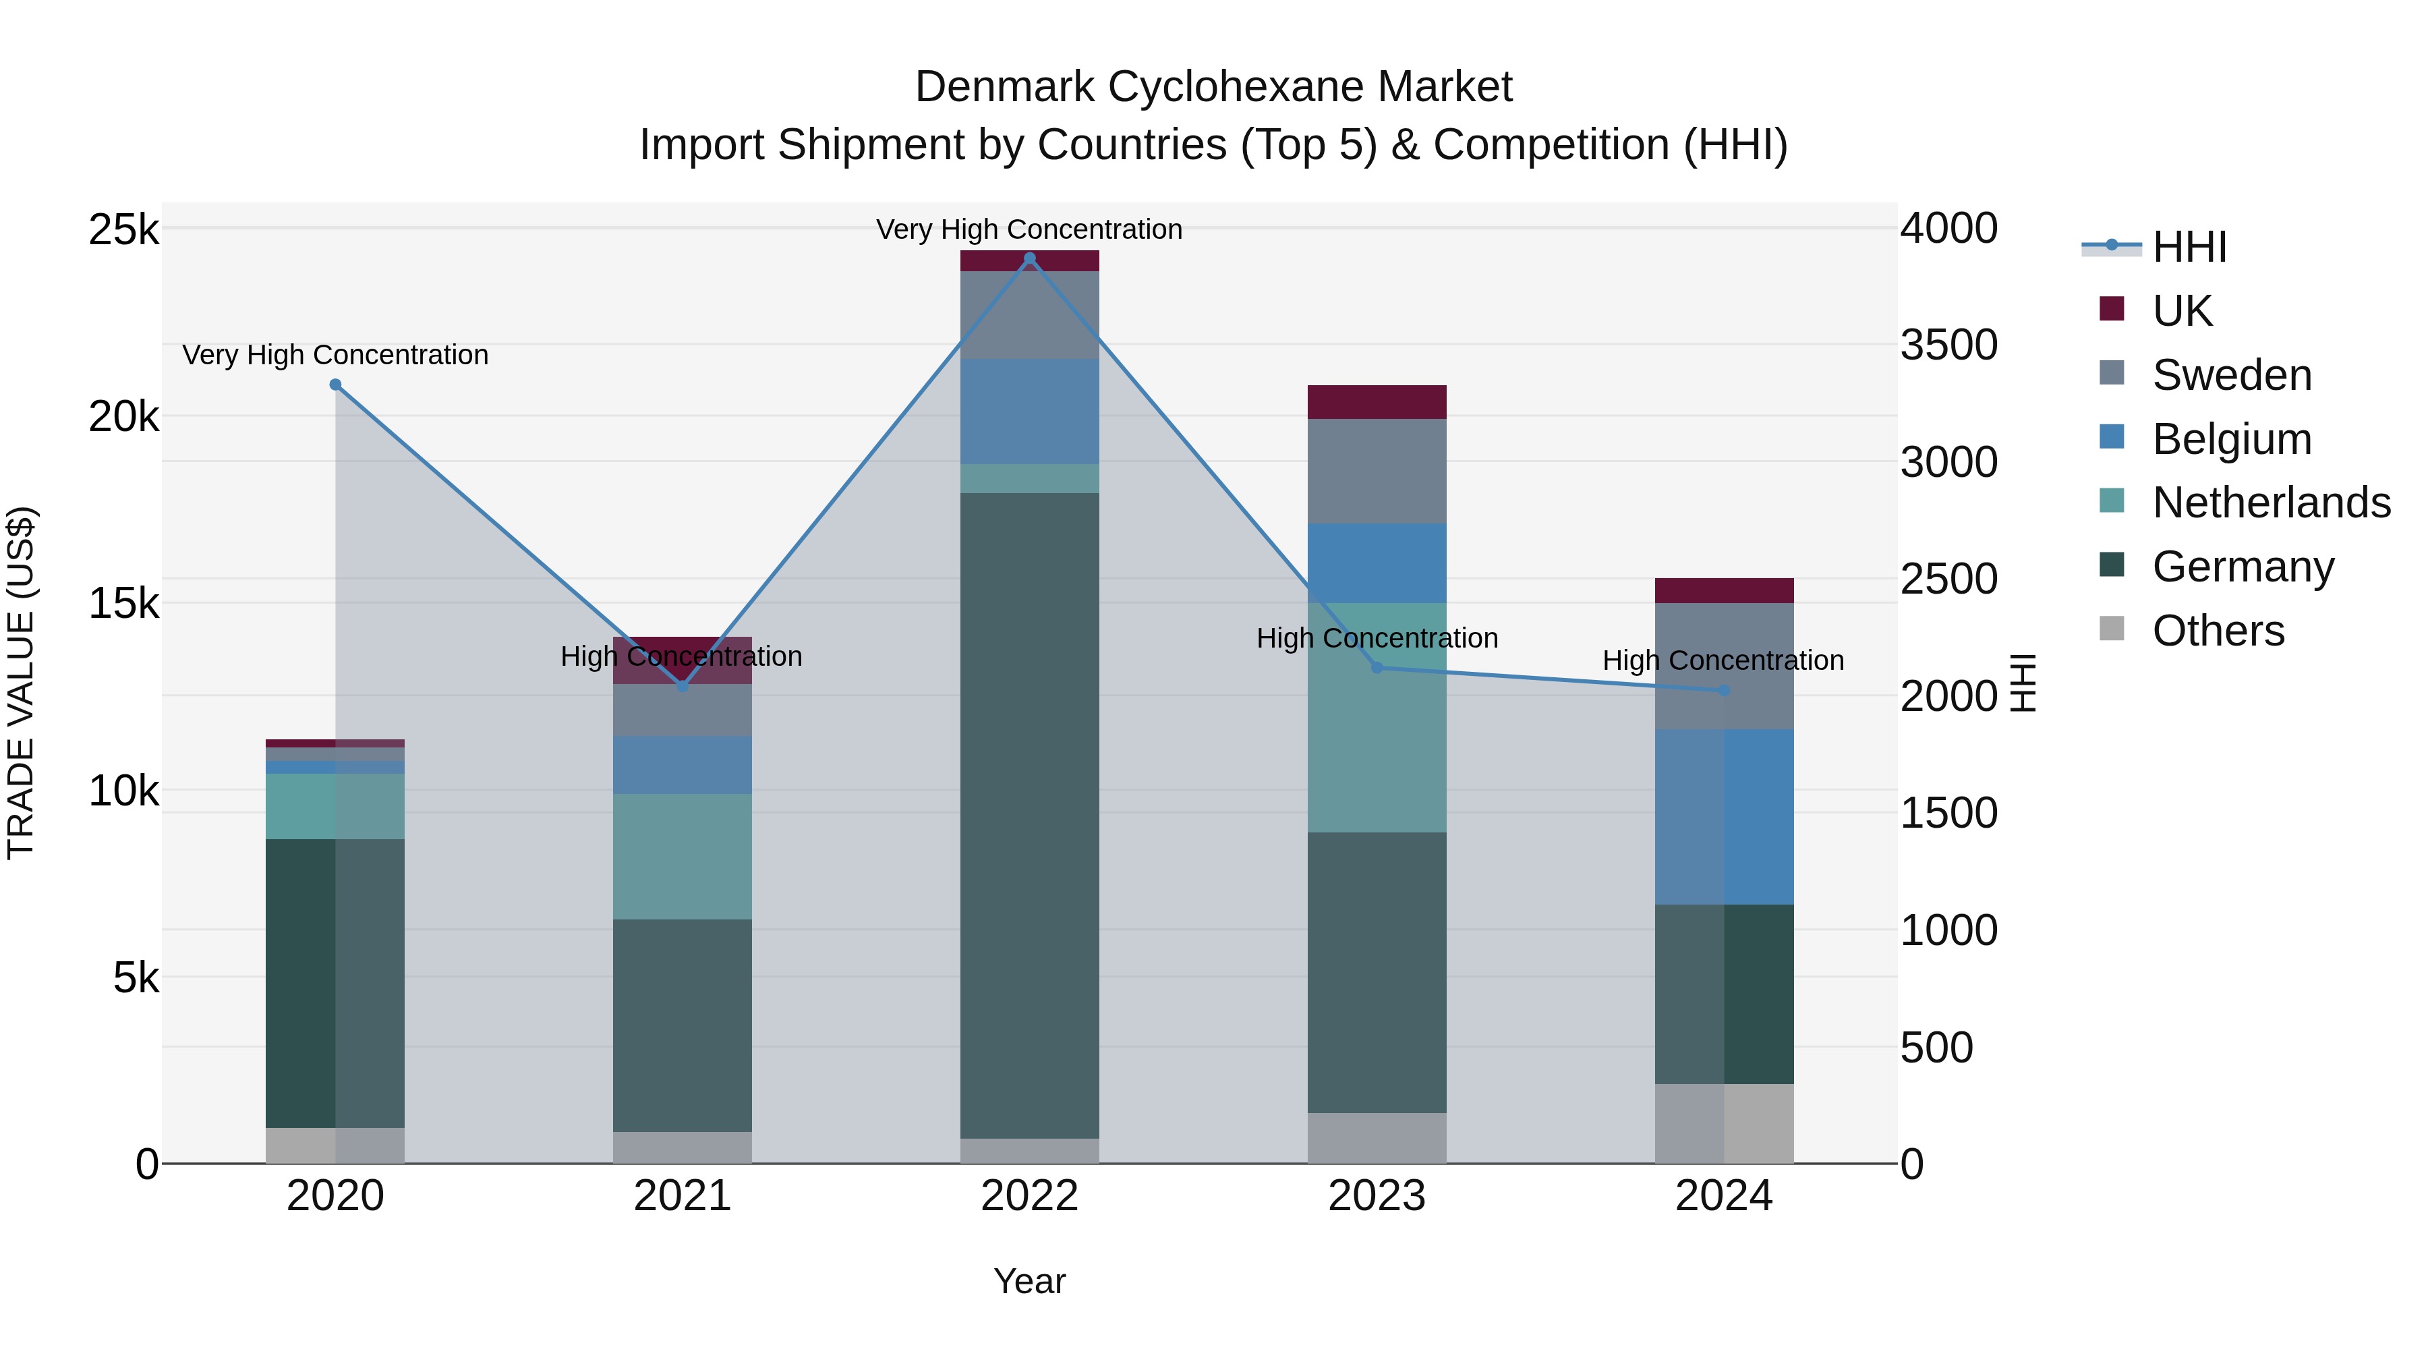Click the 'High Concentration' label at 2023
The image size is (2428, 1366).
(x=1377, y=638)
